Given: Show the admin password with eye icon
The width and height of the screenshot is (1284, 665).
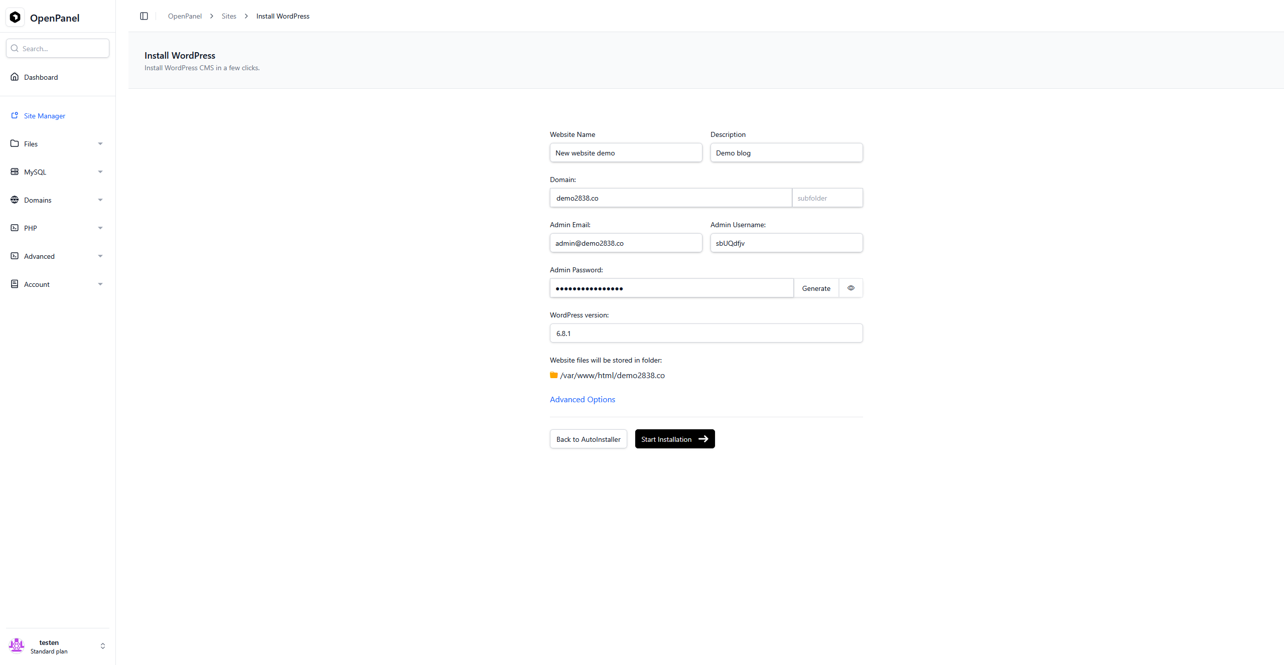Looking at the screenshot, I should click(851, 288).
